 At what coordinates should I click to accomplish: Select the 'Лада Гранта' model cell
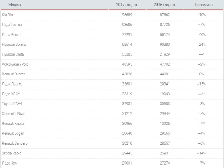(x=12, y=25)
